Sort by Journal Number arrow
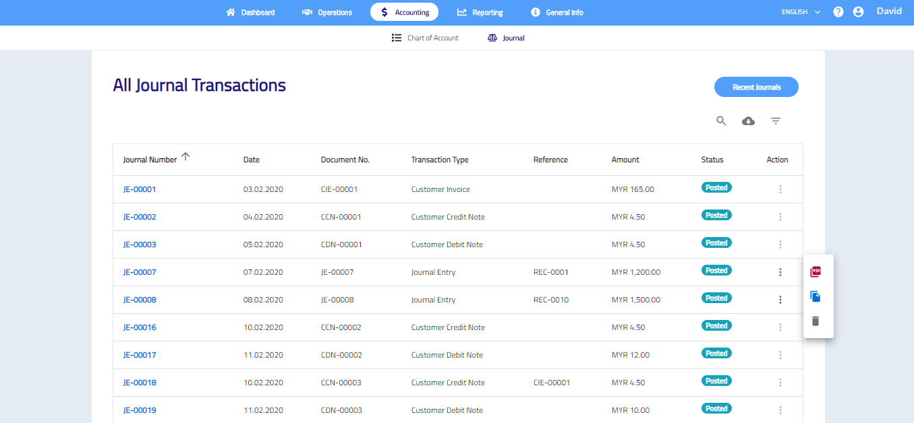 (186, 157)
